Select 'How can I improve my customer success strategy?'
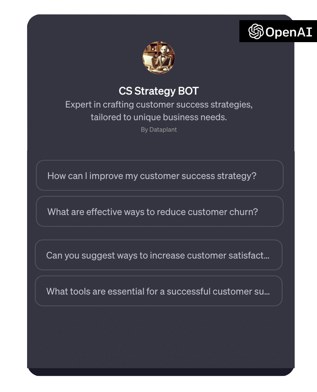317x392 pixels. (160, 175)
